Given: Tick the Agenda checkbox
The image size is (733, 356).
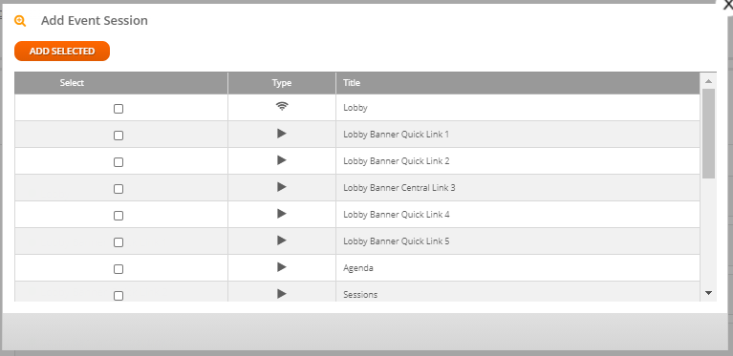Looking at the screenshot, I should [x=119, y=269].
